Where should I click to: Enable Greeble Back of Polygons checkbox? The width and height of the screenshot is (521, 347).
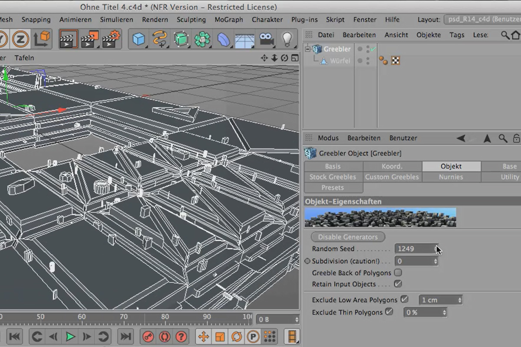tap(398, 273)
